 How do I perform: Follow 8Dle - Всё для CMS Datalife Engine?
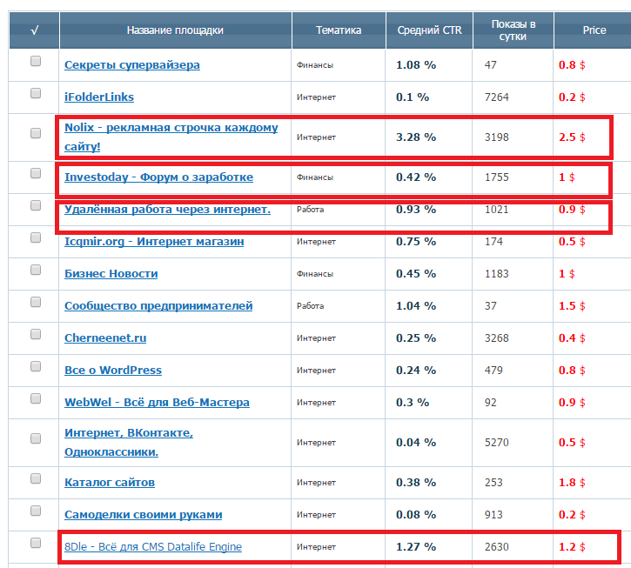tap(153, 546)
